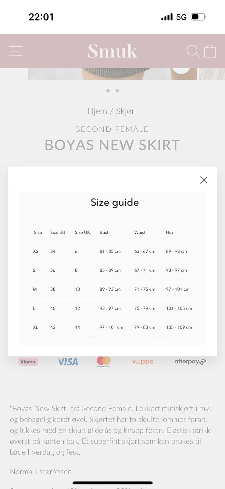
Task: Click the Klarna payment logo
Action: pos(28,362)
